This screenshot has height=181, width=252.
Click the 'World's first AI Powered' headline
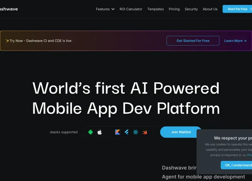coord(126,88)
